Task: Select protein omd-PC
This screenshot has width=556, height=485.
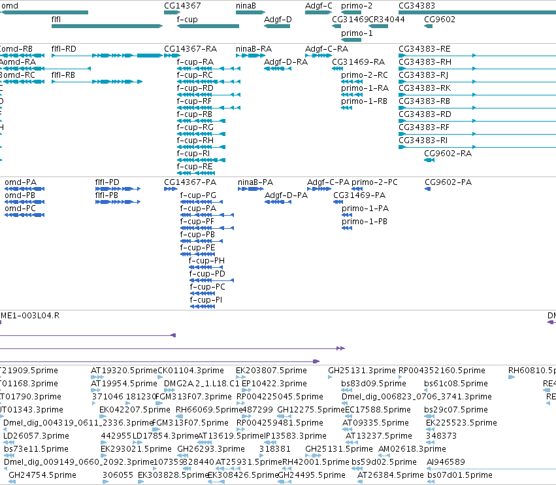Action: point(24,215)
